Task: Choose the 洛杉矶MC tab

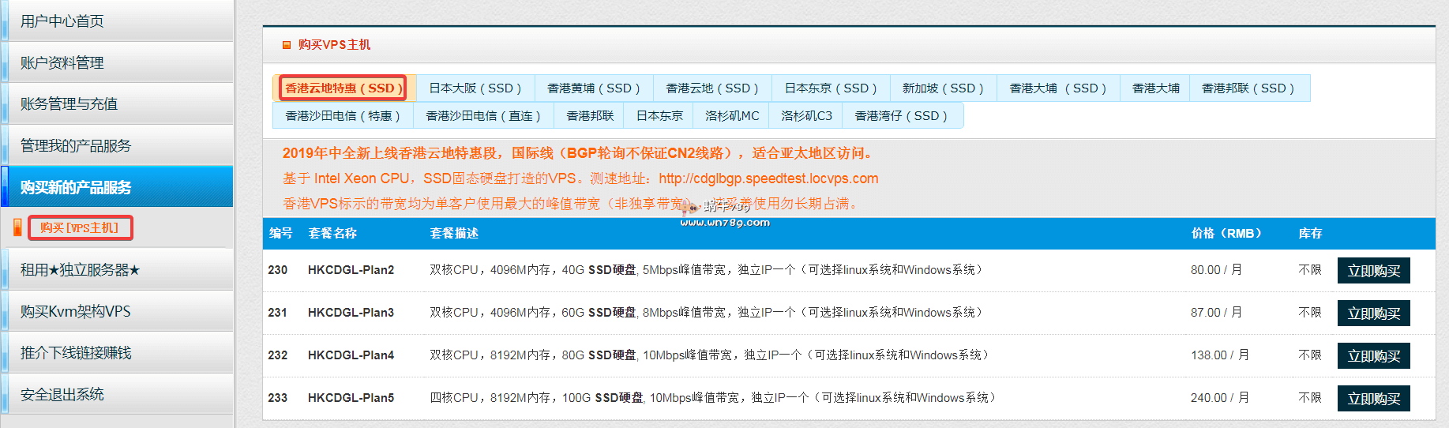Action: [x=731, y=116]
